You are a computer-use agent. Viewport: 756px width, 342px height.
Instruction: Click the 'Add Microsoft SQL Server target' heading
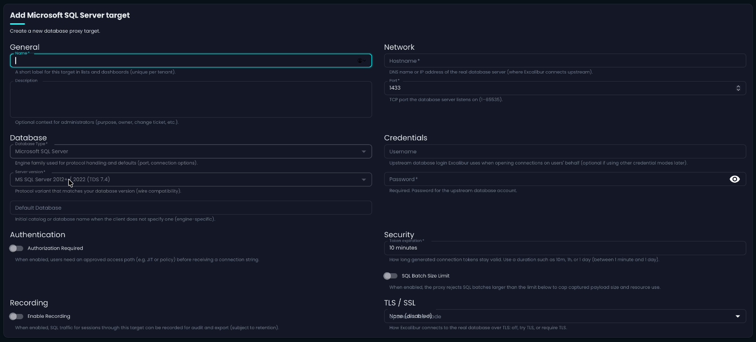click(70, 15)
